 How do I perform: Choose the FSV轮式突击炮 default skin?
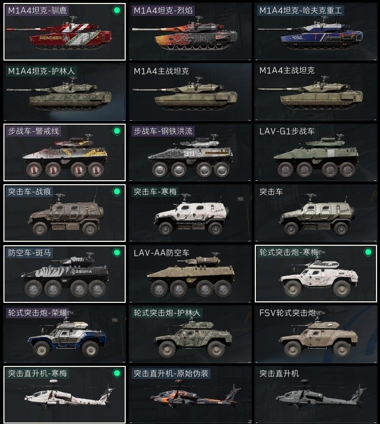point(316,334)
